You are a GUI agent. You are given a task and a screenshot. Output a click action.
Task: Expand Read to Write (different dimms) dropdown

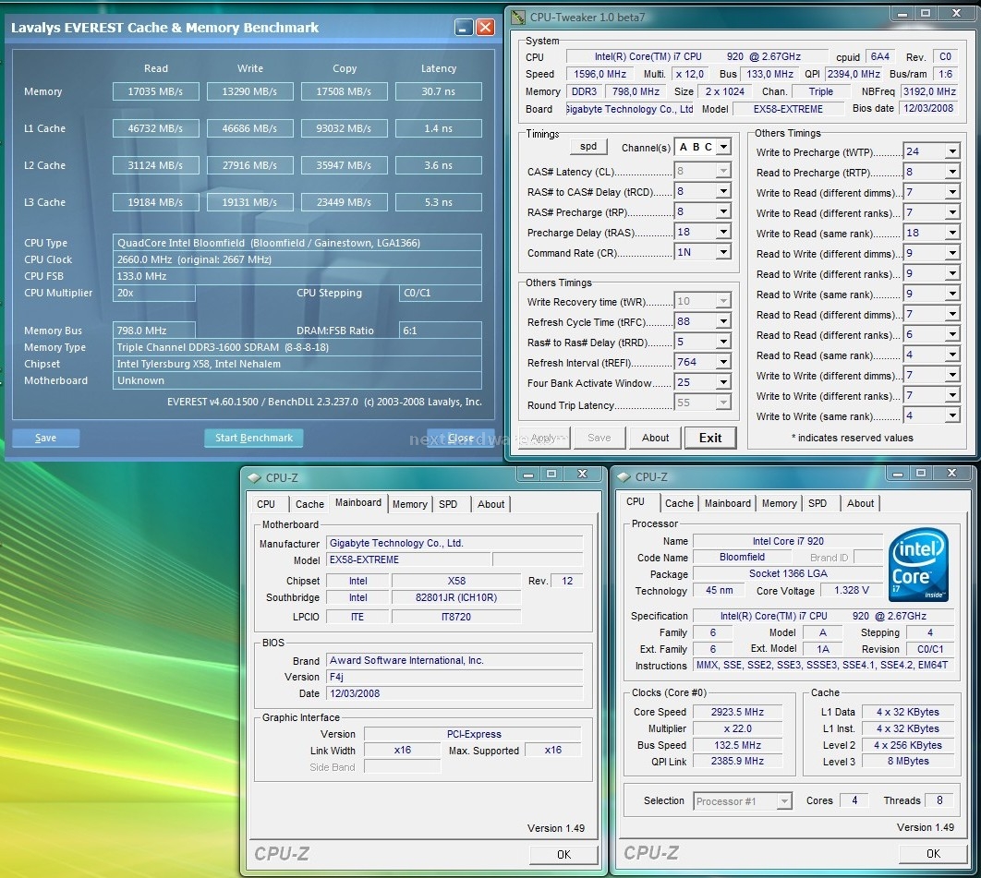952,253
